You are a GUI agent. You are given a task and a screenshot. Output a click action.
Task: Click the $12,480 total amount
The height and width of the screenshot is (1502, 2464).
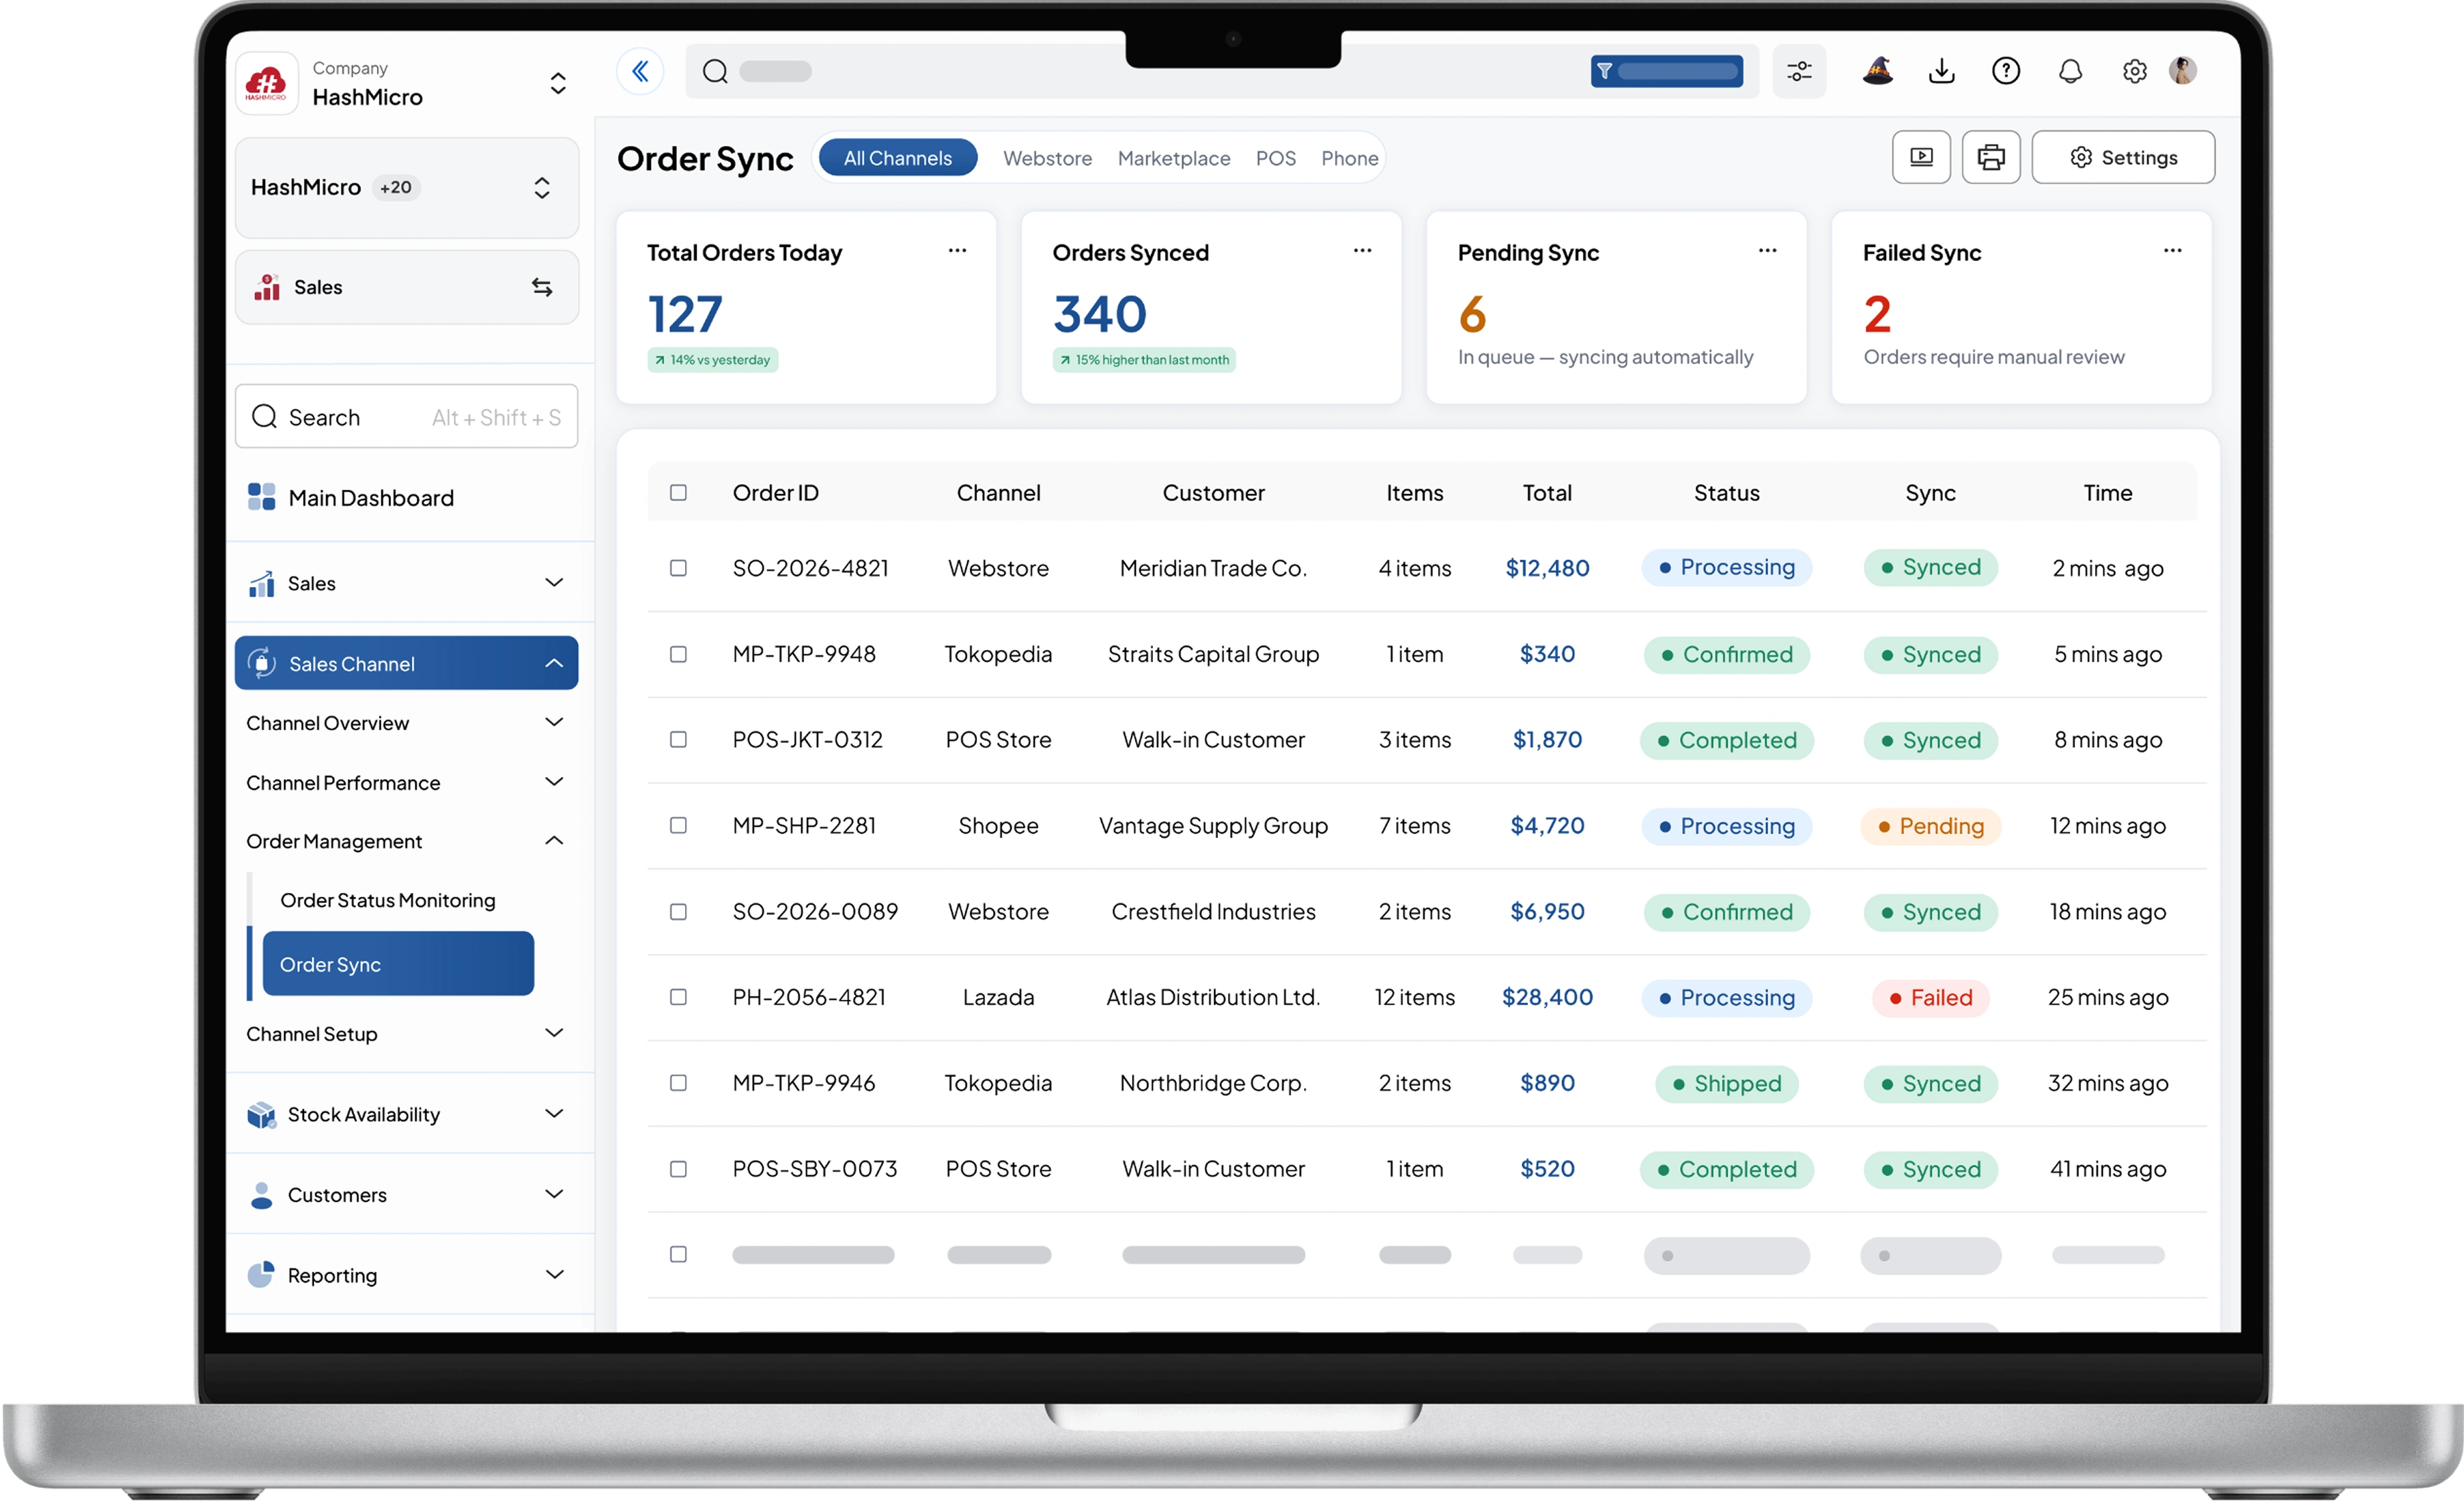click(x=1547, y=568)
